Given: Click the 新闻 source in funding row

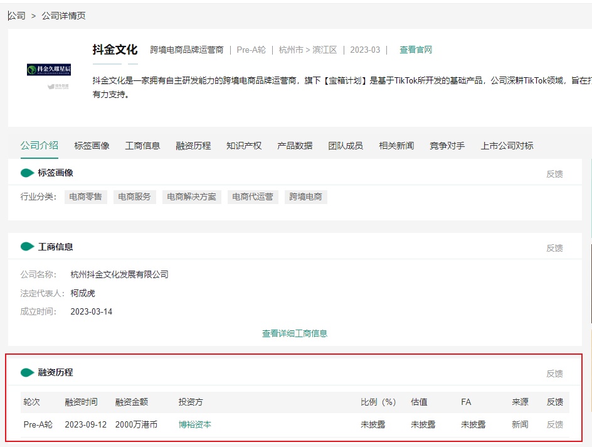Looking at the screenshot, I should pos(520,424).
